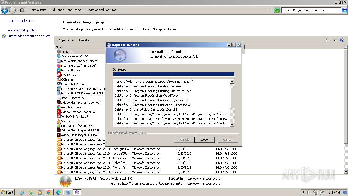
Task: Open View installed updates link
Action: tap(22, 30)
